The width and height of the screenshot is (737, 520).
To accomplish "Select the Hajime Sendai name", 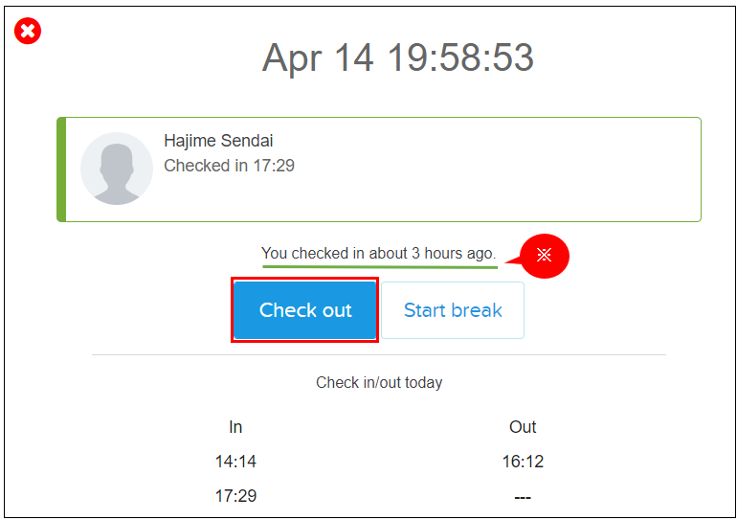I will coord(218,141).
